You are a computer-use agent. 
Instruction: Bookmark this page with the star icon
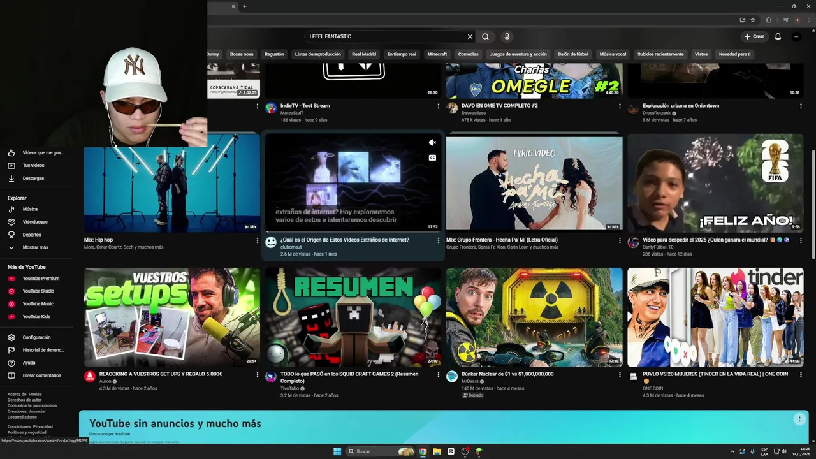click(x=753, y=20)
